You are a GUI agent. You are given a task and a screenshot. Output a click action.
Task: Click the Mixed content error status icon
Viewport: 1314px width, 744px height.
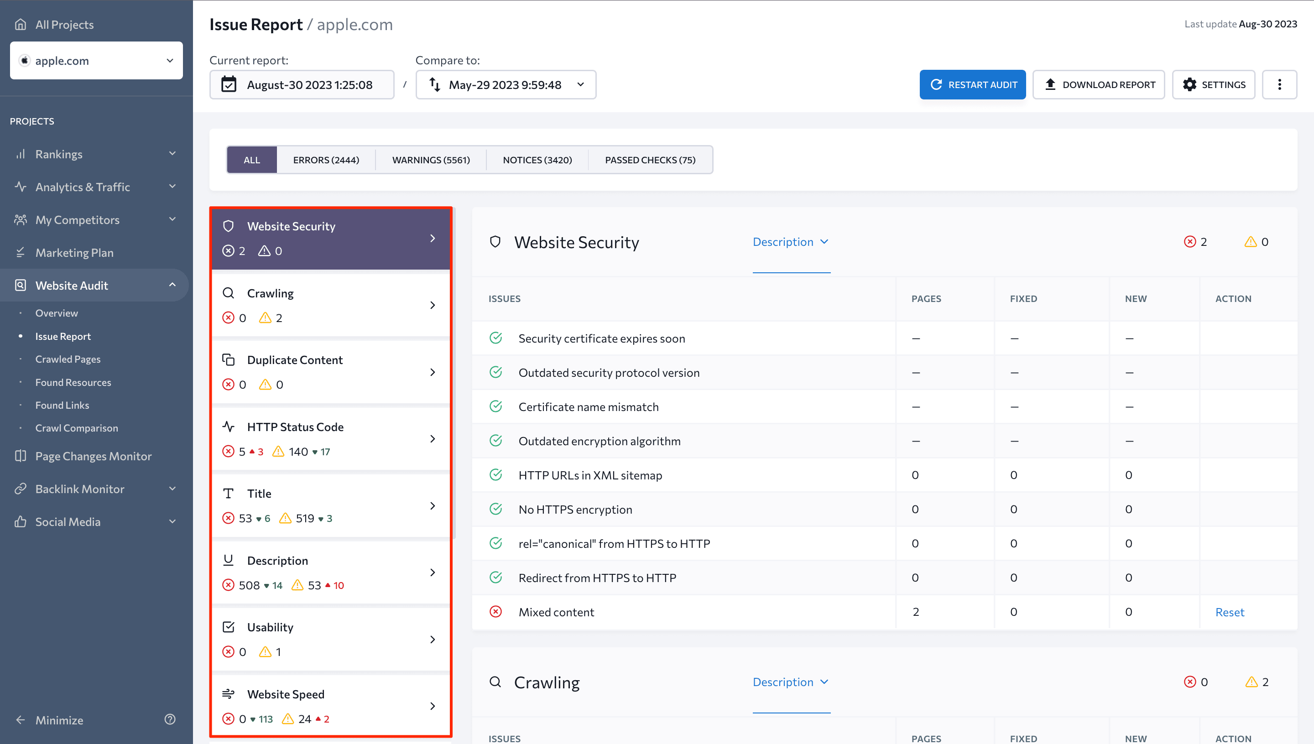[x=496, y=612]
